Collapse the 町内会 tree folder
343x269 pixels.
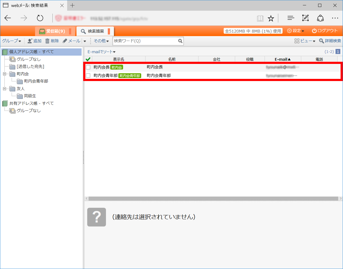[5, 74]
